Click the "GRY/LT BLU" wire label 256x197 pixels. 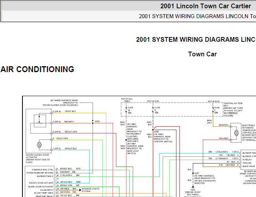[x=66, y=195]
